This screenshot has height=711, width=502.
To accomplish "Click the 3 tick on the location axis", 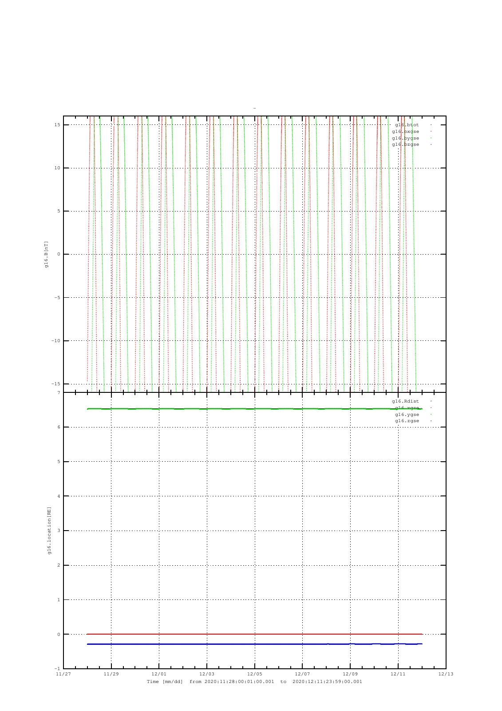I will pyautogui.click(x=59, y=531).
